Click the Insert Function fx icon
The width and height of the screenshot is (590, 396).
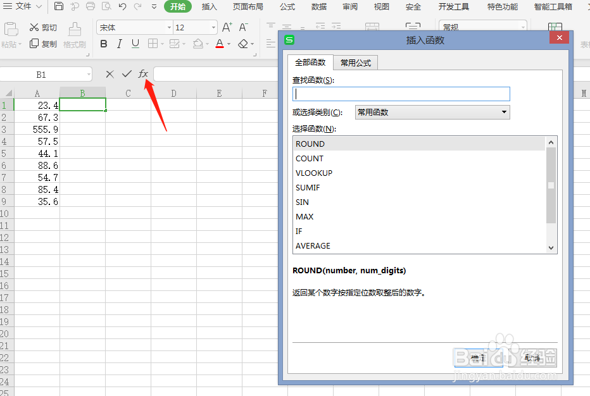pos(144,73)
